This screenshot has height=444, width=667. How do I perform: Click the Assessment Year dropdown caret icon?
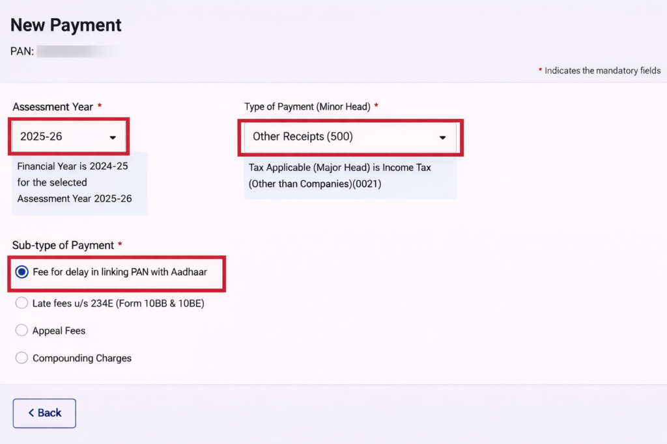pos(113,137)
